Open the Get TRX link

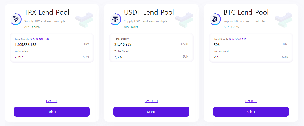tap(52, 101)
